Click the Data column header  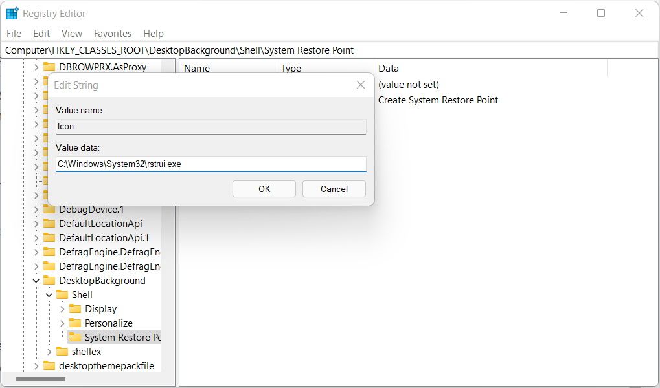[x=491, y=68]
